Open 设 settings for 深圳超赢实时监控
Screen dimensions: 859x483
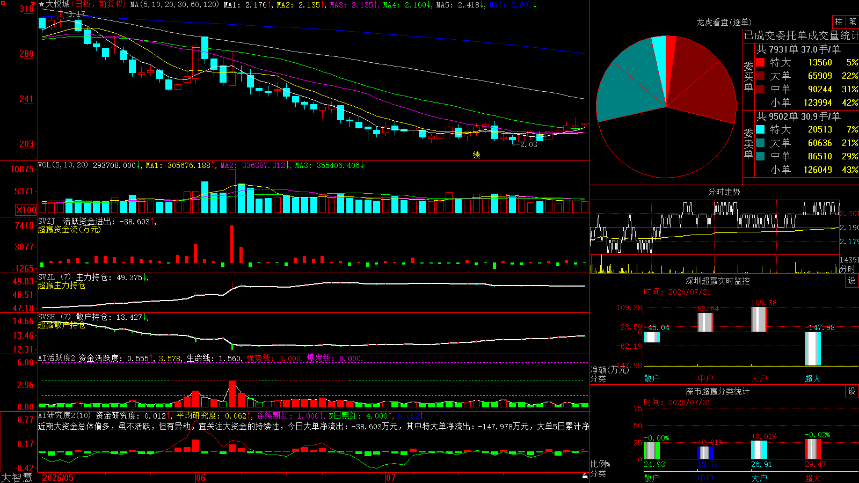(x=852, y=281)
